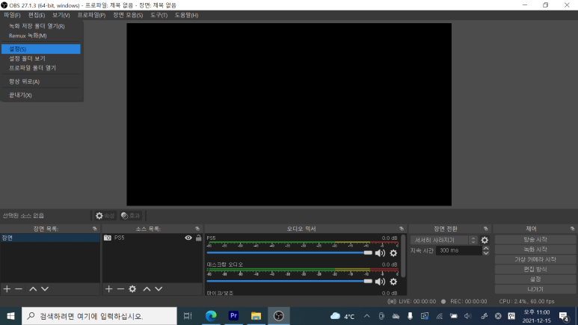
Task: Open 효과 filters button in source toolbar
Action: 131,216
